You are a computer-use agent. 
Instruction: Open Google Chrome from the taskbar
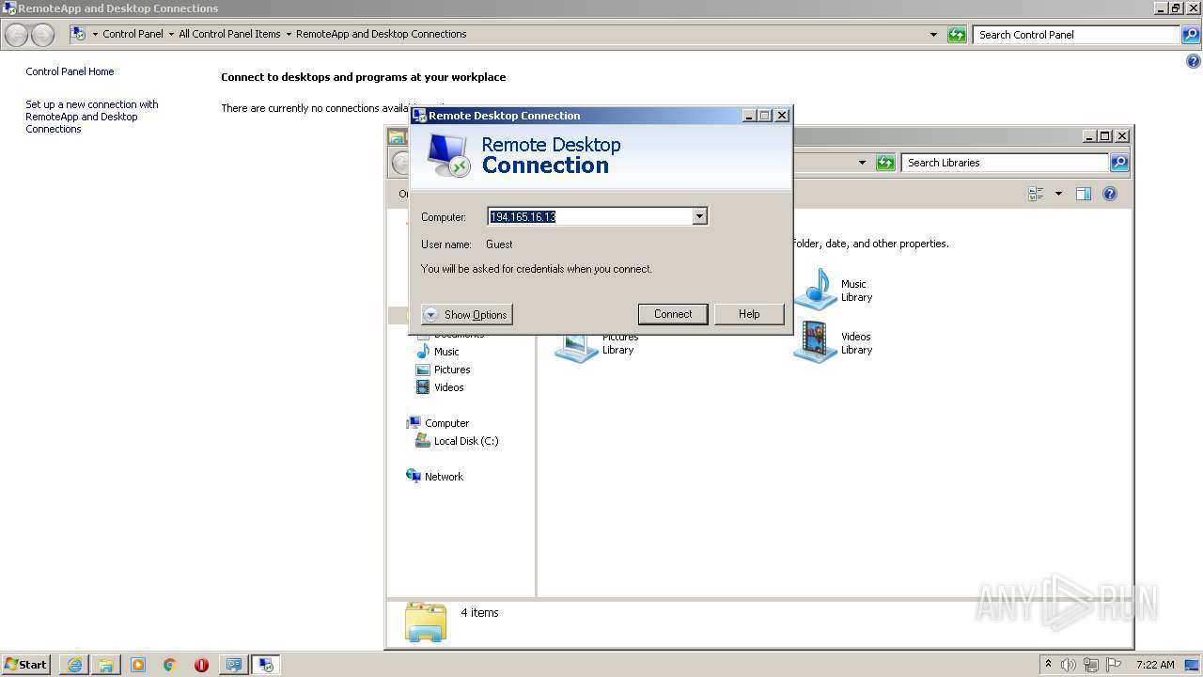[170, 665]
